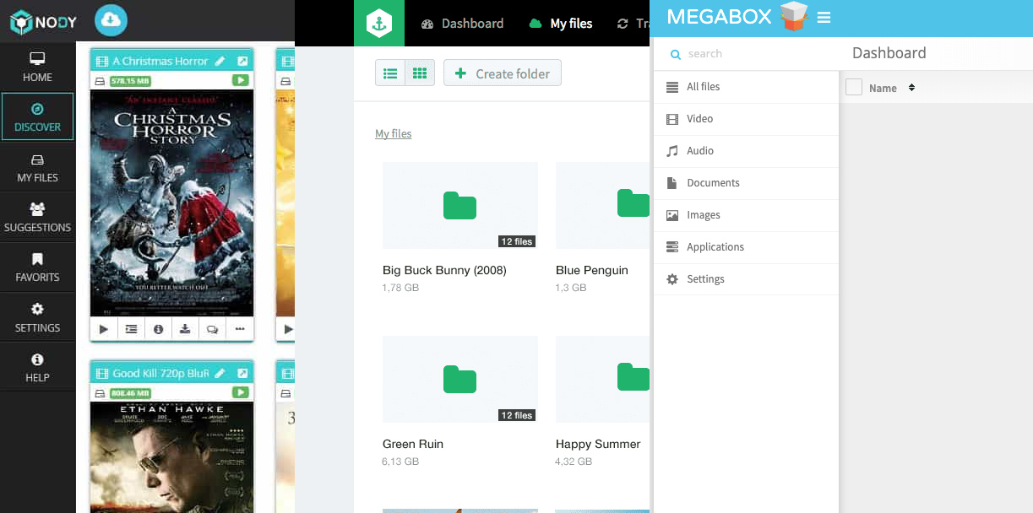Click the A Christmas Horror Story poster
Screen dimensions: 1033x513
172,202
